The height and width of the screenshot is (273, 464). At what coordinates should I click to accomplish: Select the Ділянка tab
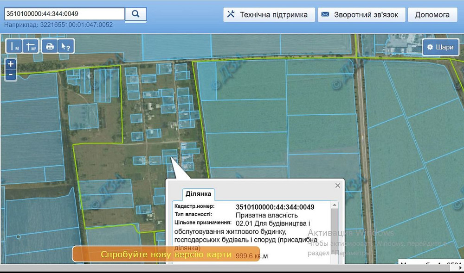click(x=198, y=193)
